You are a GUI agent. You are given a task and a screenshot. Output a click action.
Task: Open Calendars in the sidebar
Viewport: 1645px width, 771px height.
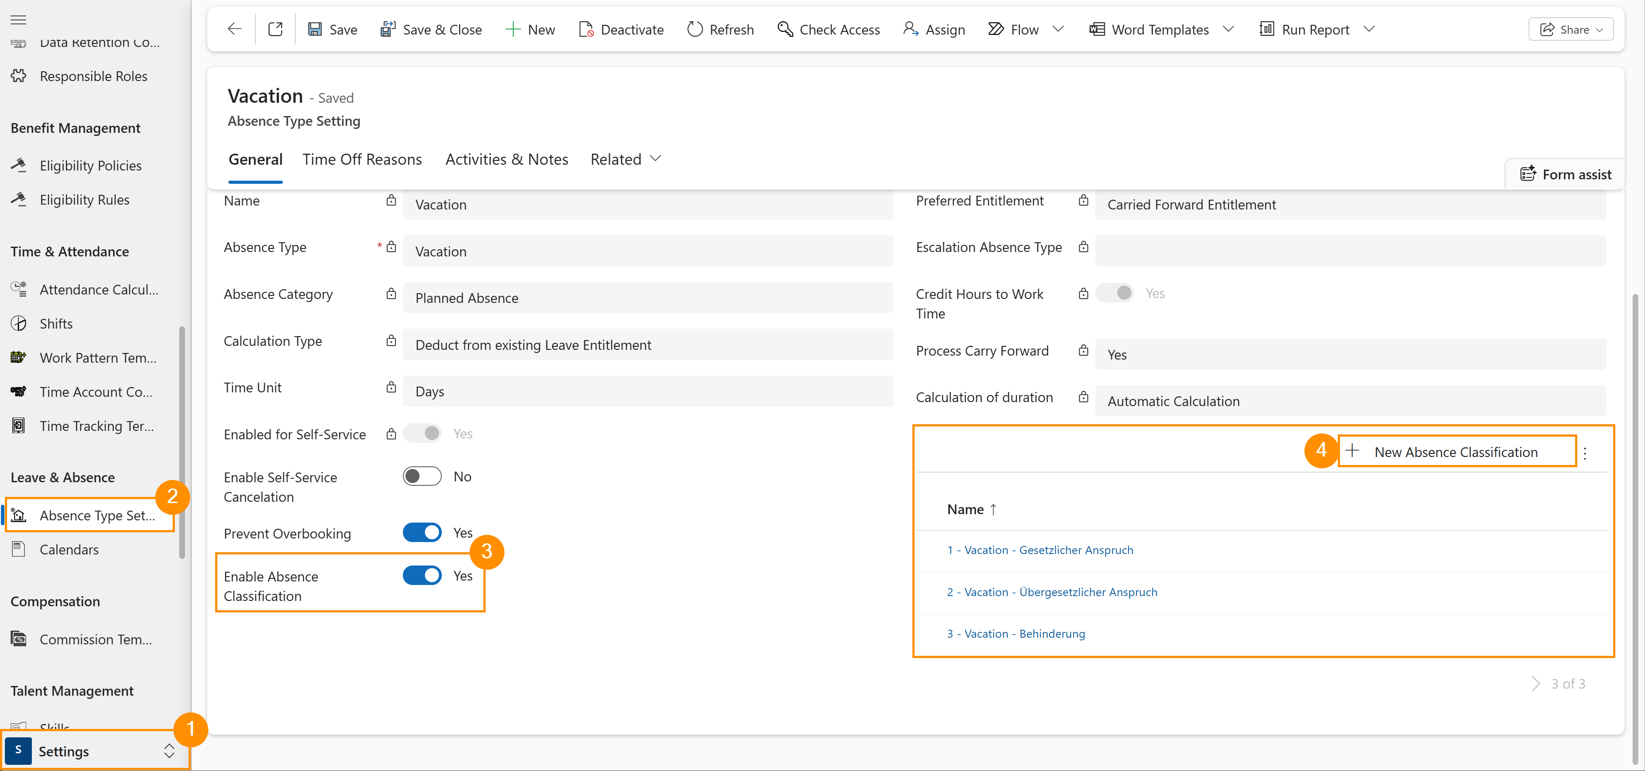tap(69, 549)
